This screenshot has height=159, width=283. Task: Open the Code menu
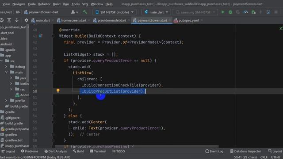(32, 4)
